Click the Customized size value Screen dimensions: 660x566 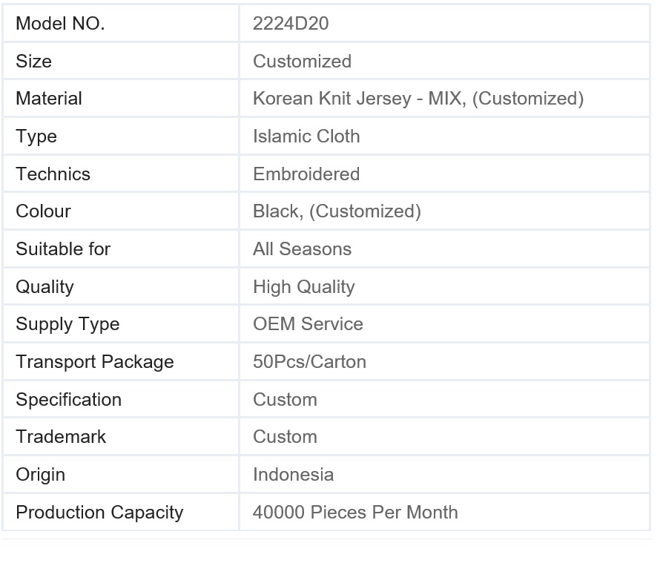click(x=302, y=61)
